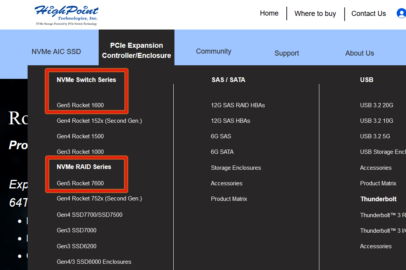Open Storage Enclosures under SAS / SATA
The image size is (406, 270).
click(x=236, y=168)
